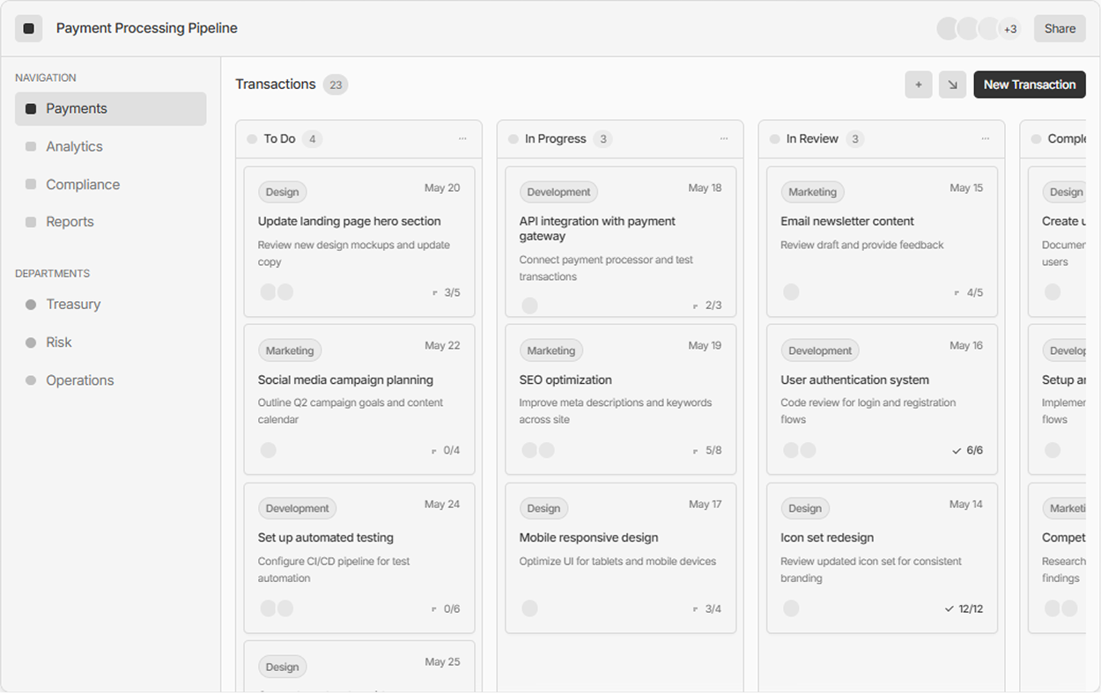The image size is (1101, 693).
Task: Click the checkmark icon next to 12/12
Action: coord(949,609)
